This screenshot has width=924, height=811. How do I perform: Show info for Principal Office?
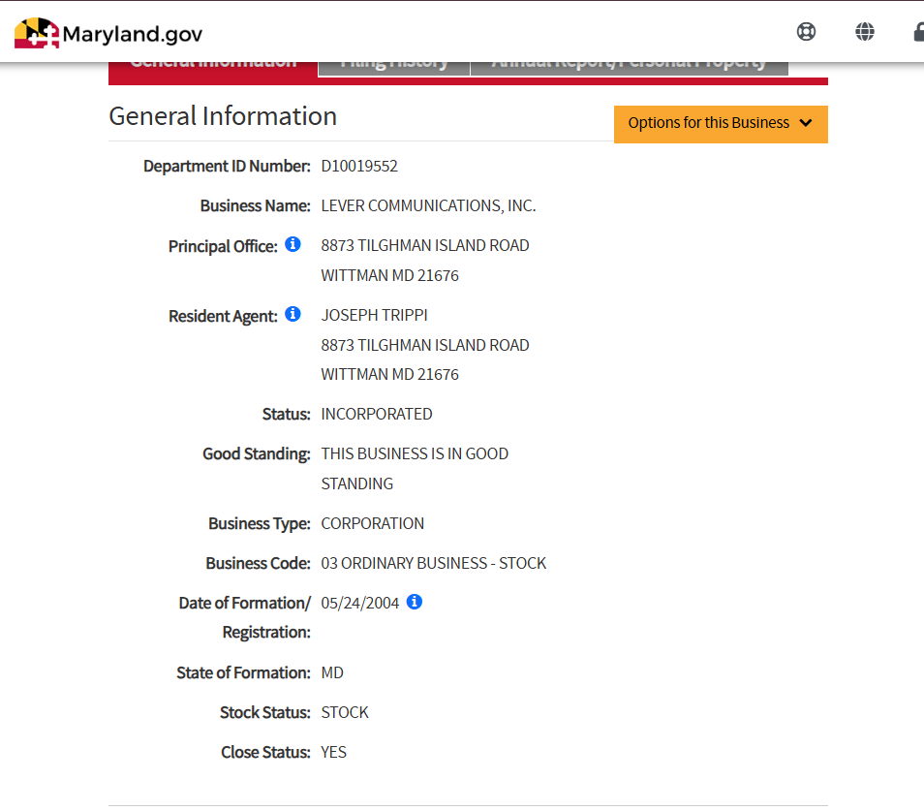click(293, 245)
